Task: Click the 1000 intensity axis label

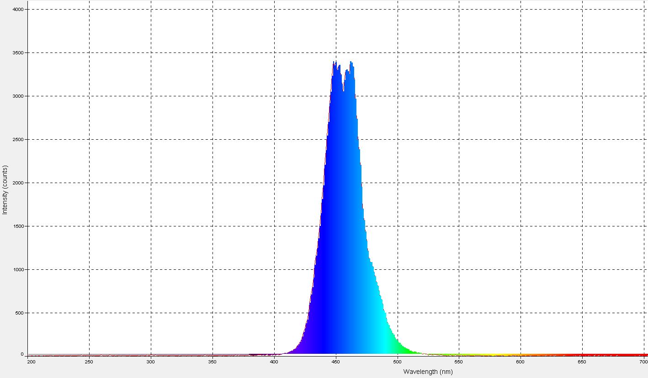Action: pos(17,270)
